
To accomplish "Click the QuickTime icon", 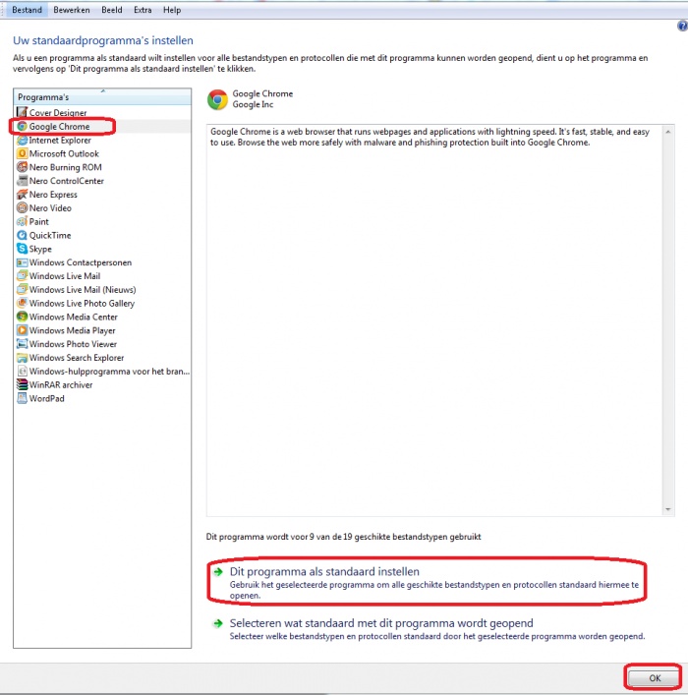I will [x=22, y=235].
